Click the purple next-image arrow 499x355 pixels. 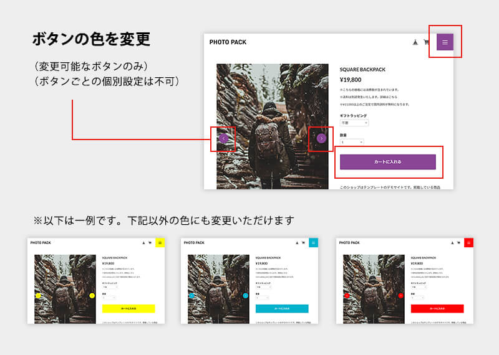(x=321, y=138)
